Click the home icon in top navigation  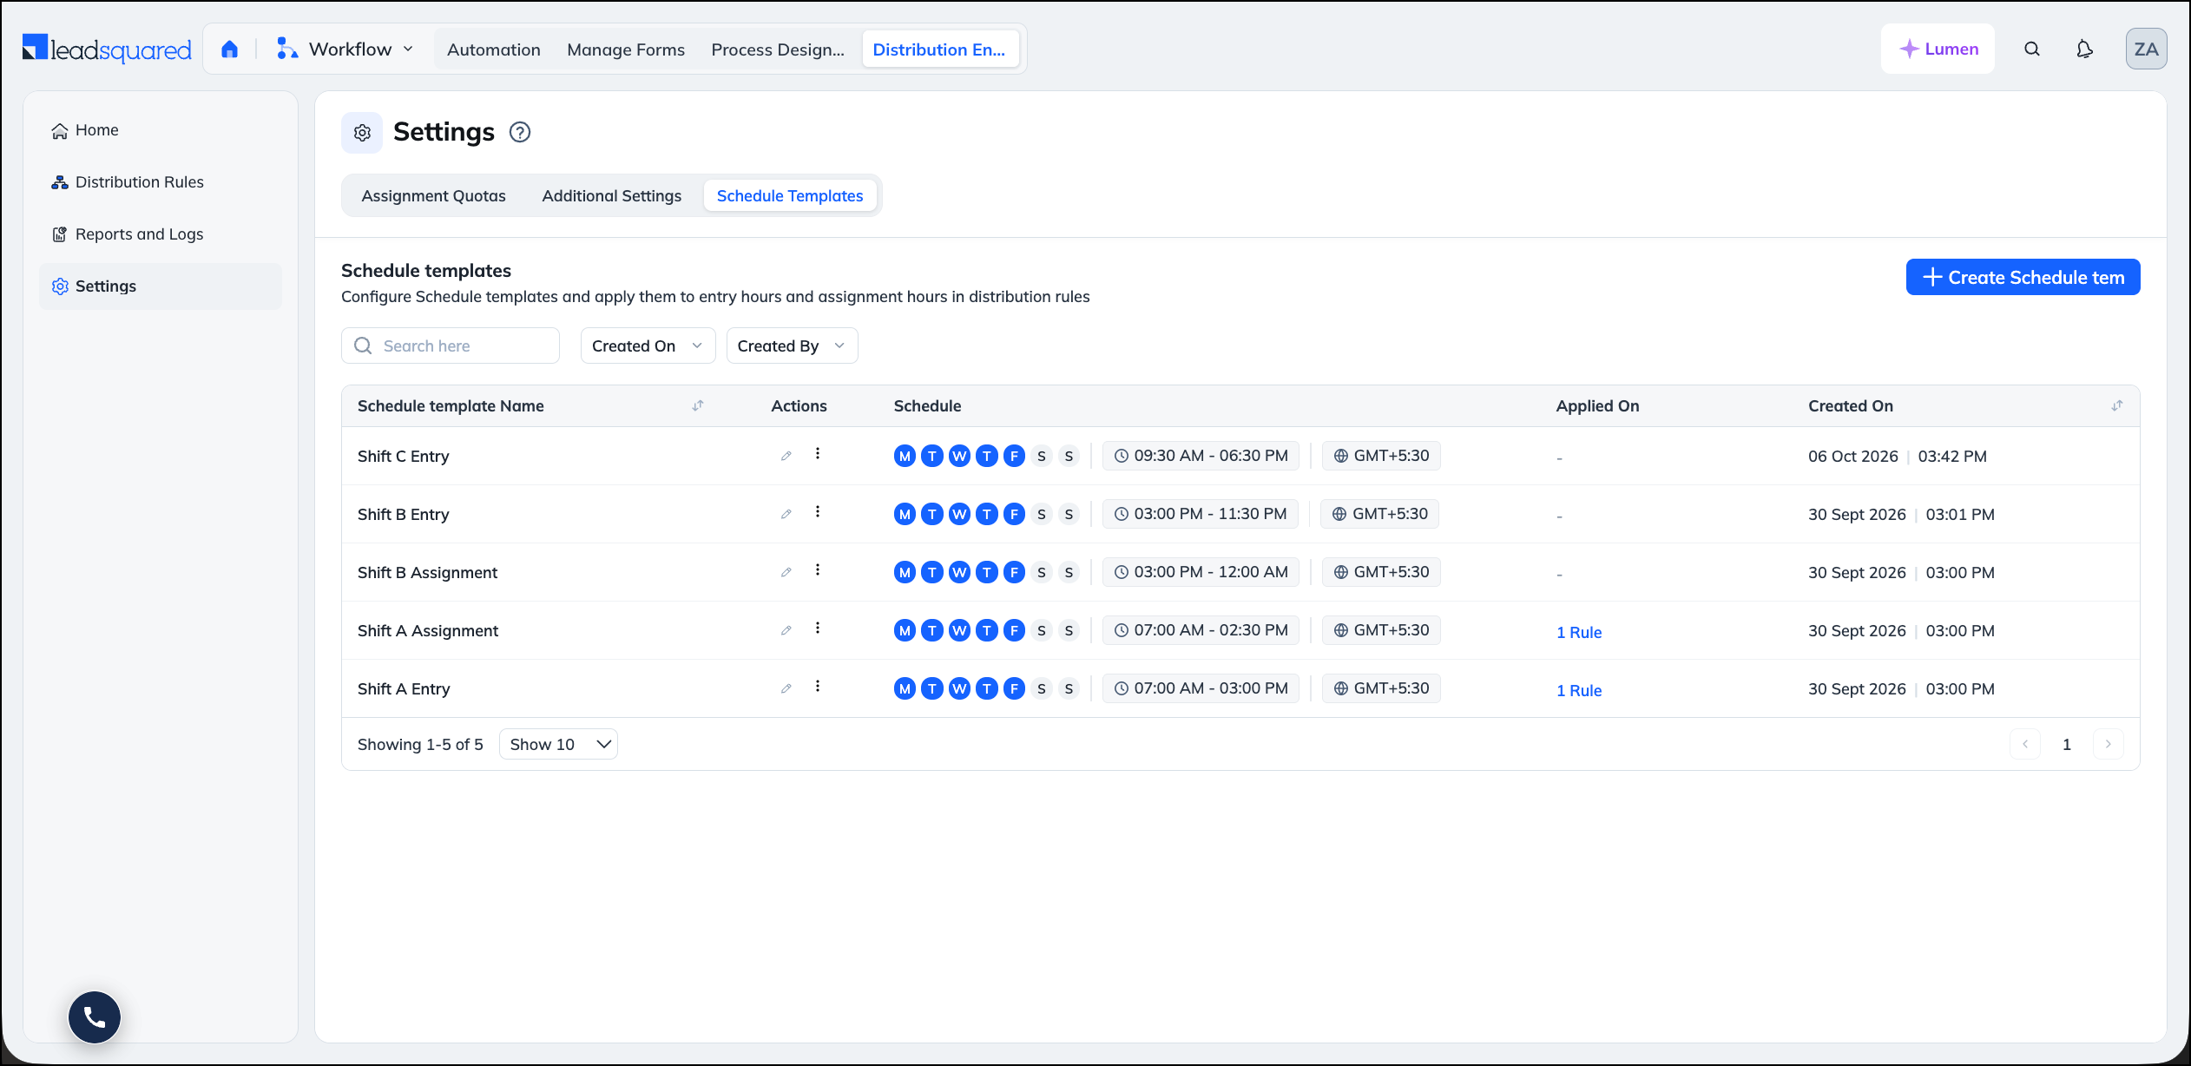coord(229,49)
